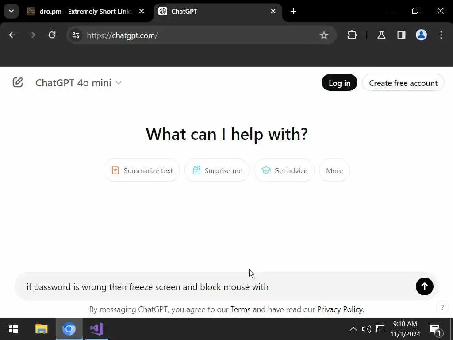Open a new browser tab
The width and height of the screenshot is (453, 340).
(293, 11)
